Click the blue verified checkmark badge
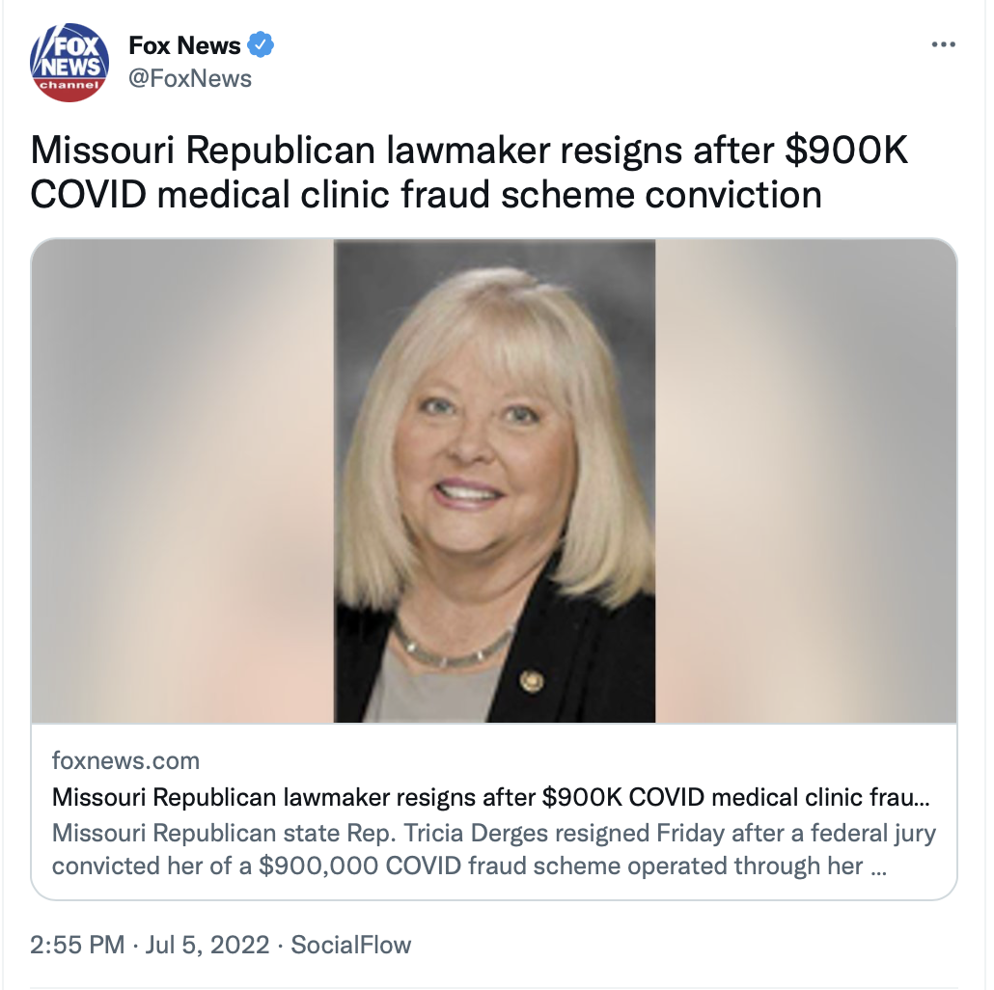994x990 pixels. 261,45
